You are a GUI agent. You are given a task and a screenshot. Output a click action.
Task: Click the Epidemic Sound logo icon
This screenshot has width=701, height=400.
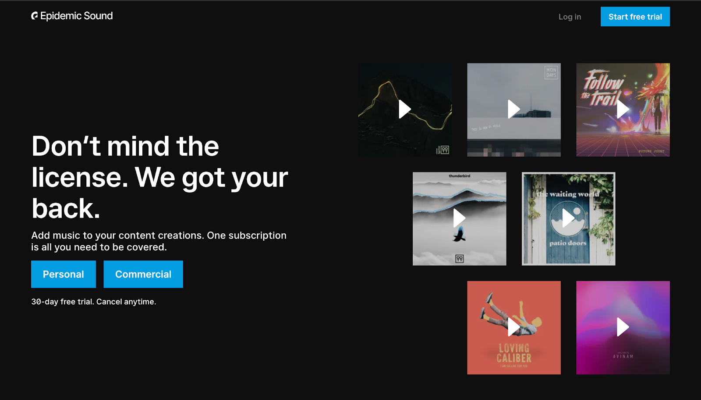point(35,16)
